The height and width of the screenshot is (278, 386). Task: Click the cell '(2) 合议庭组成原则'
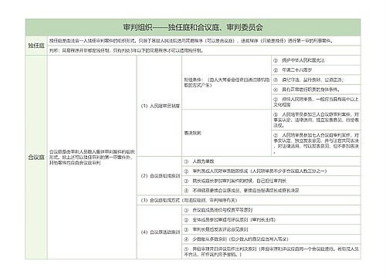pyautogui.click(x=160, y=176)
